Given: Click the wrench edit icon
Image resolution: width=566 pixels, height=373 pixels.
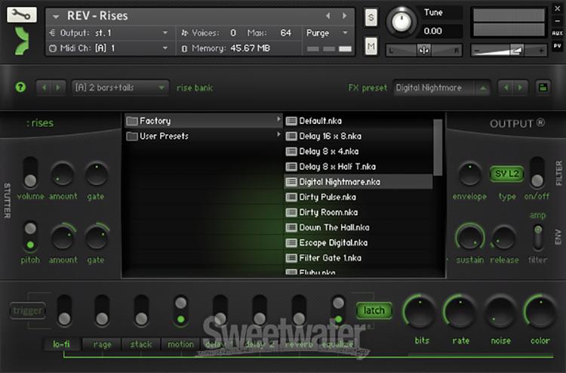Looking at the screenshot, I should point(22,14).
